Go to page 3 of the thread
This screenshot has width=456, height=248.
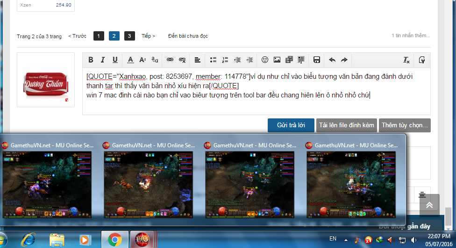coord(129,36)
